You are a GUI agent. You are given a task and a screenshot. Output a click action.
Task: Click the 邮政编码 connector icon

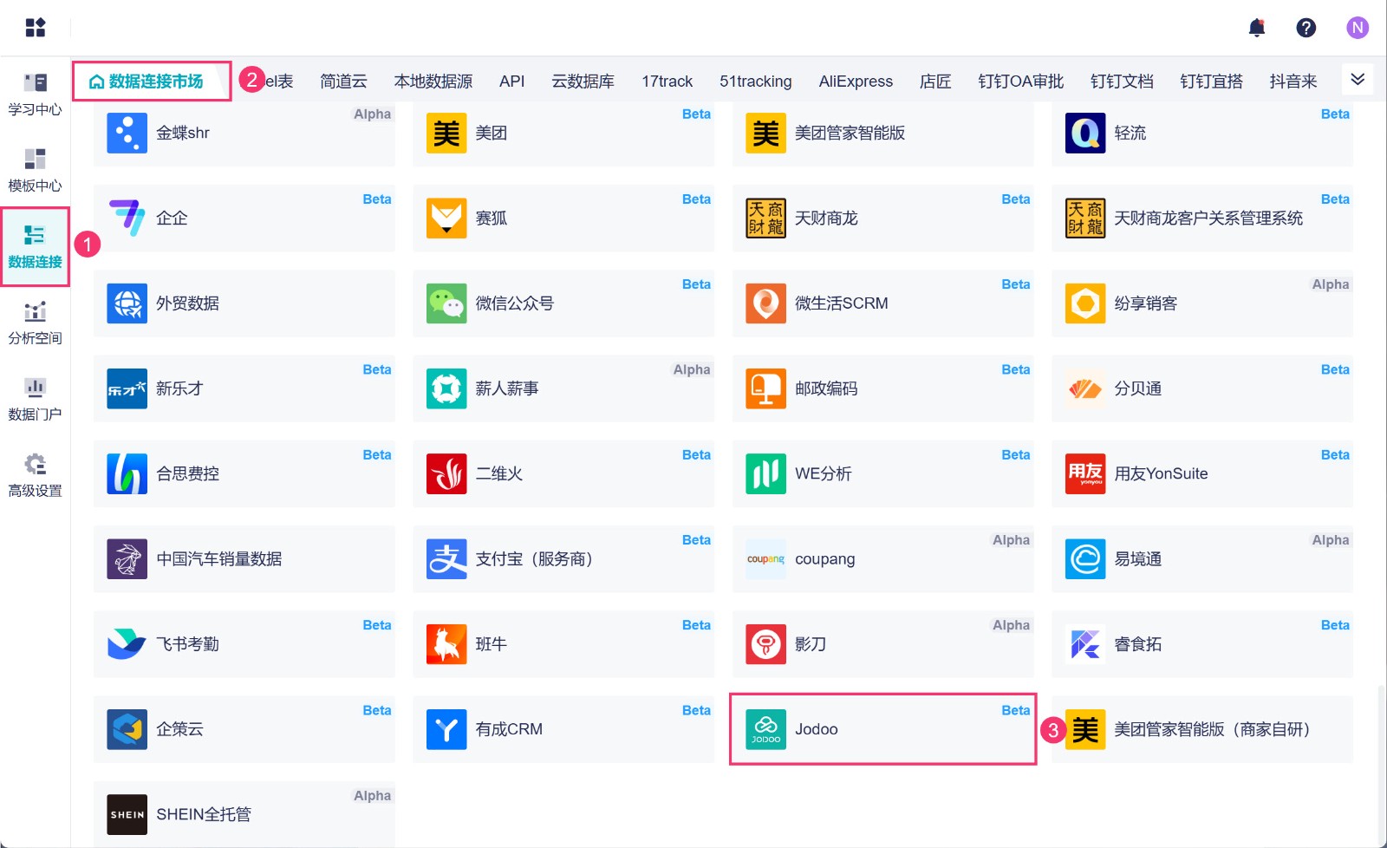coord(766,388)
